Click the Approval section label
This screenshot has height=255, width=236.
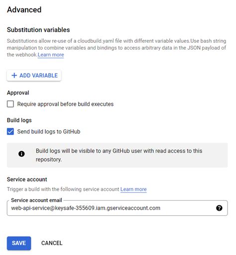pos(18,93)
